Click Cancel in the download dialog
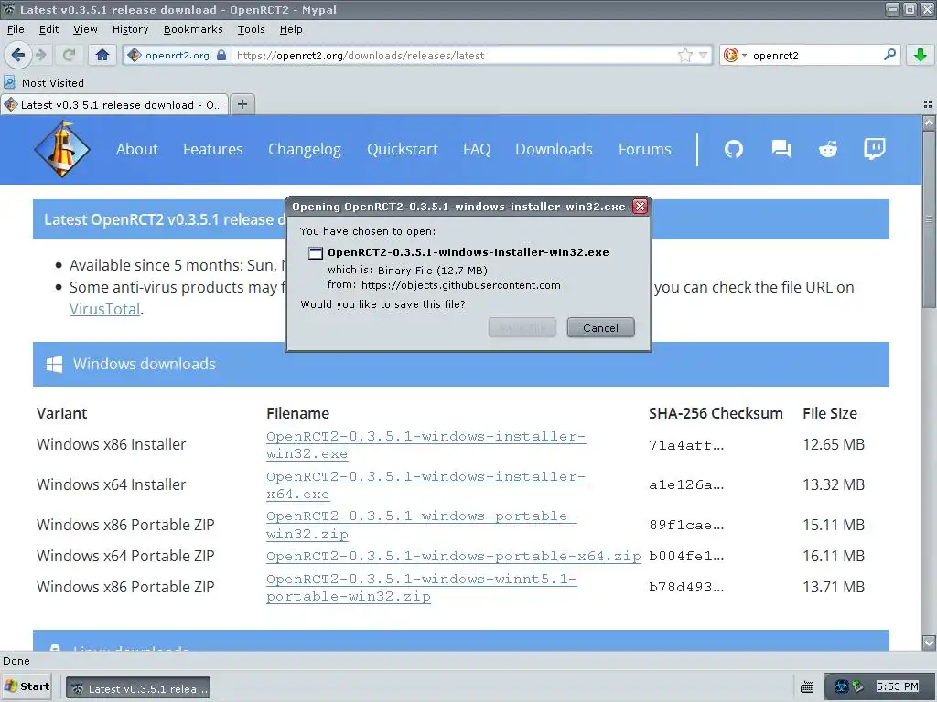This screenshot has width=937, height=702. click(600, 328)
